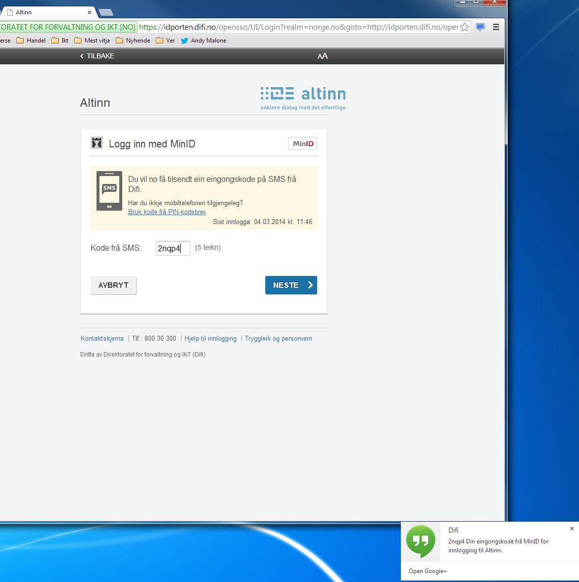Open the Chrome hamburger menu
The width and height of the screenshot is (579, 582).
point(496,27)
